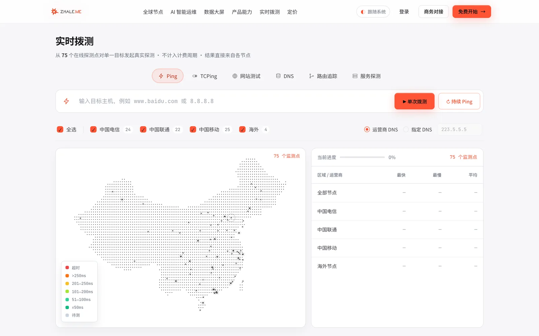Click the ZHALE.ME logo

pos(66,12)
